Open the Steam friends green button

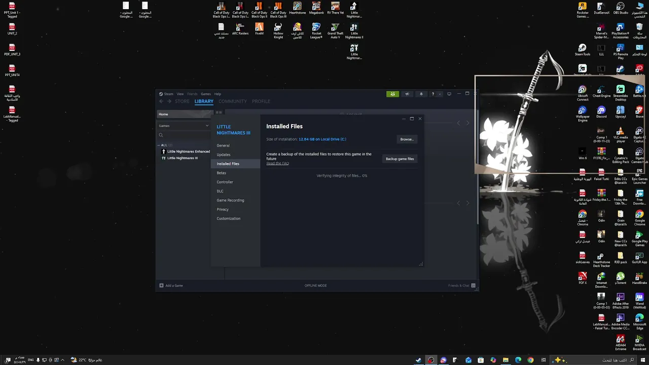[x=392, y=94]
